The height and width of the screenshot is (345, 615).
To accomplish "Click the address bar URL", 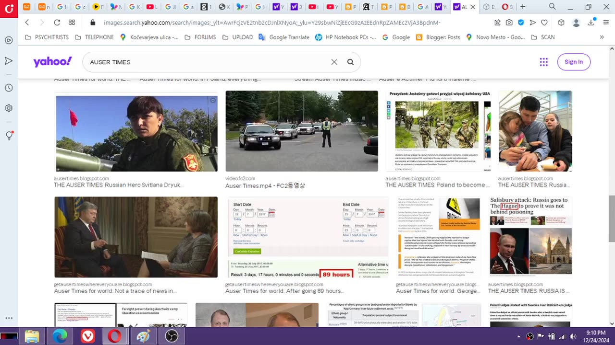I will [x=272, y=23].
